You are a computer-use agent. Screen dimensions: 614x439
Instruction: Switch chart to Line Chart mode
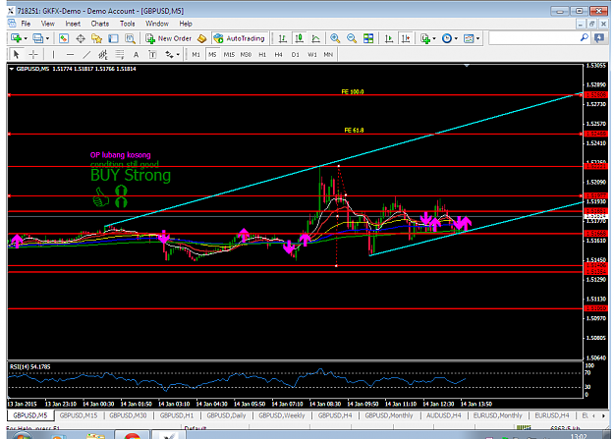click(315, 38)
